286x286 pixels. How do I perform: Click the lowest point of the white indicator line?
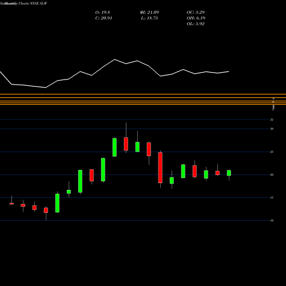click(46, 88)
